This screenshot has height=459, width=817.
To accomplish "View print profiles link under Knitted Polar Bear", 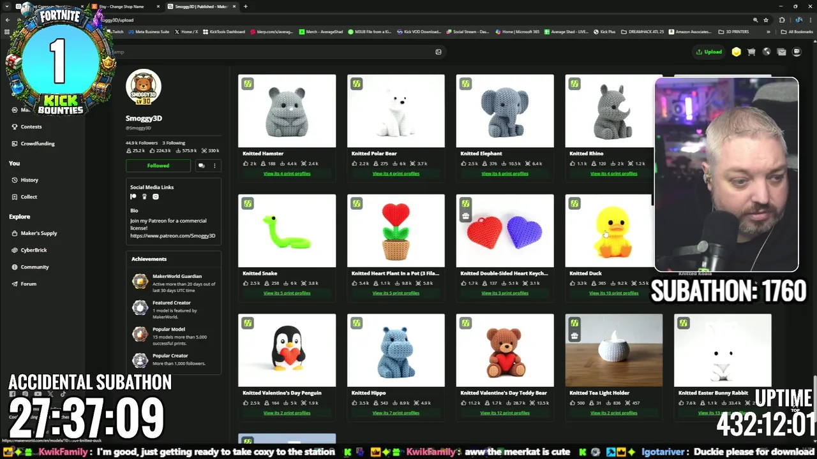I will coord(396,173).
